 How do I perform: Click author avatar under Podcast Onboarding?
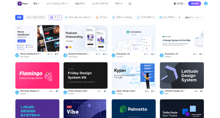pyautogui.click(x=65, y=55)
